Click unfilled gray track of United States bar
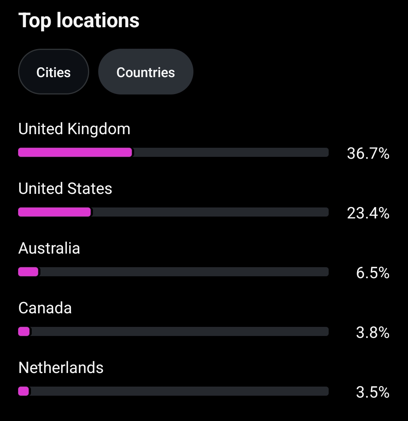 pyautogui.click(x=210, y=212)
